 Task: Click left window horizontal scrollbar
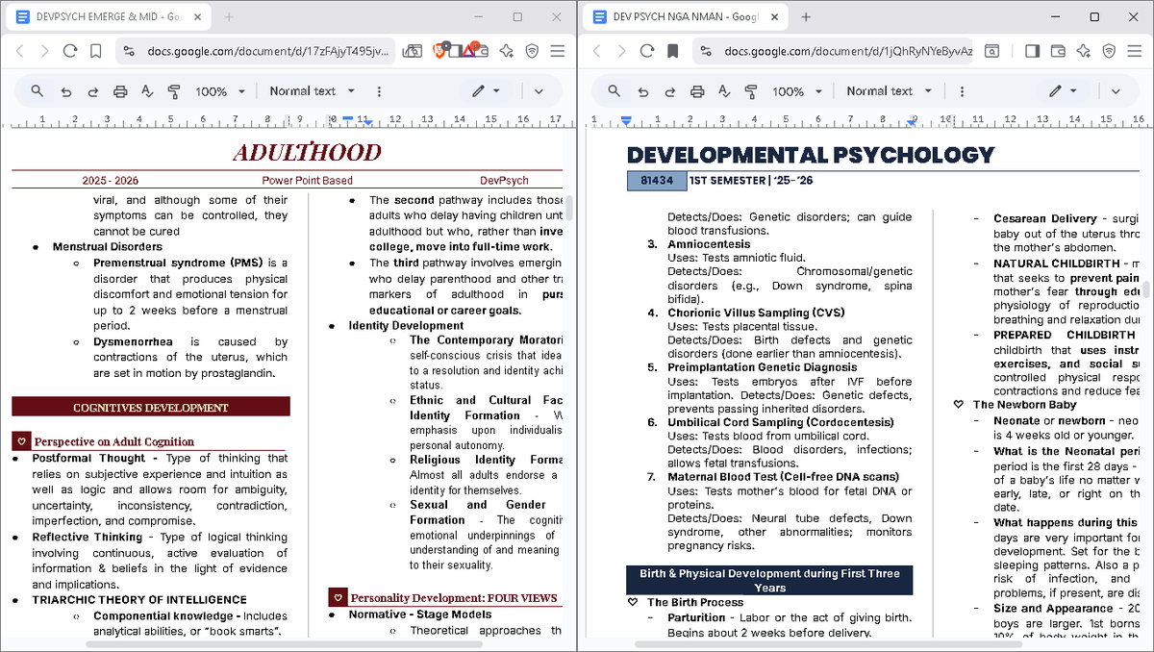(x=283, y=643)
